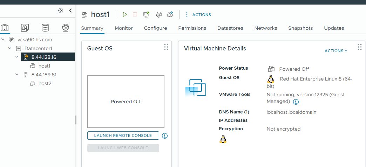Select Datacenter1 in the inventory tree

38,49
